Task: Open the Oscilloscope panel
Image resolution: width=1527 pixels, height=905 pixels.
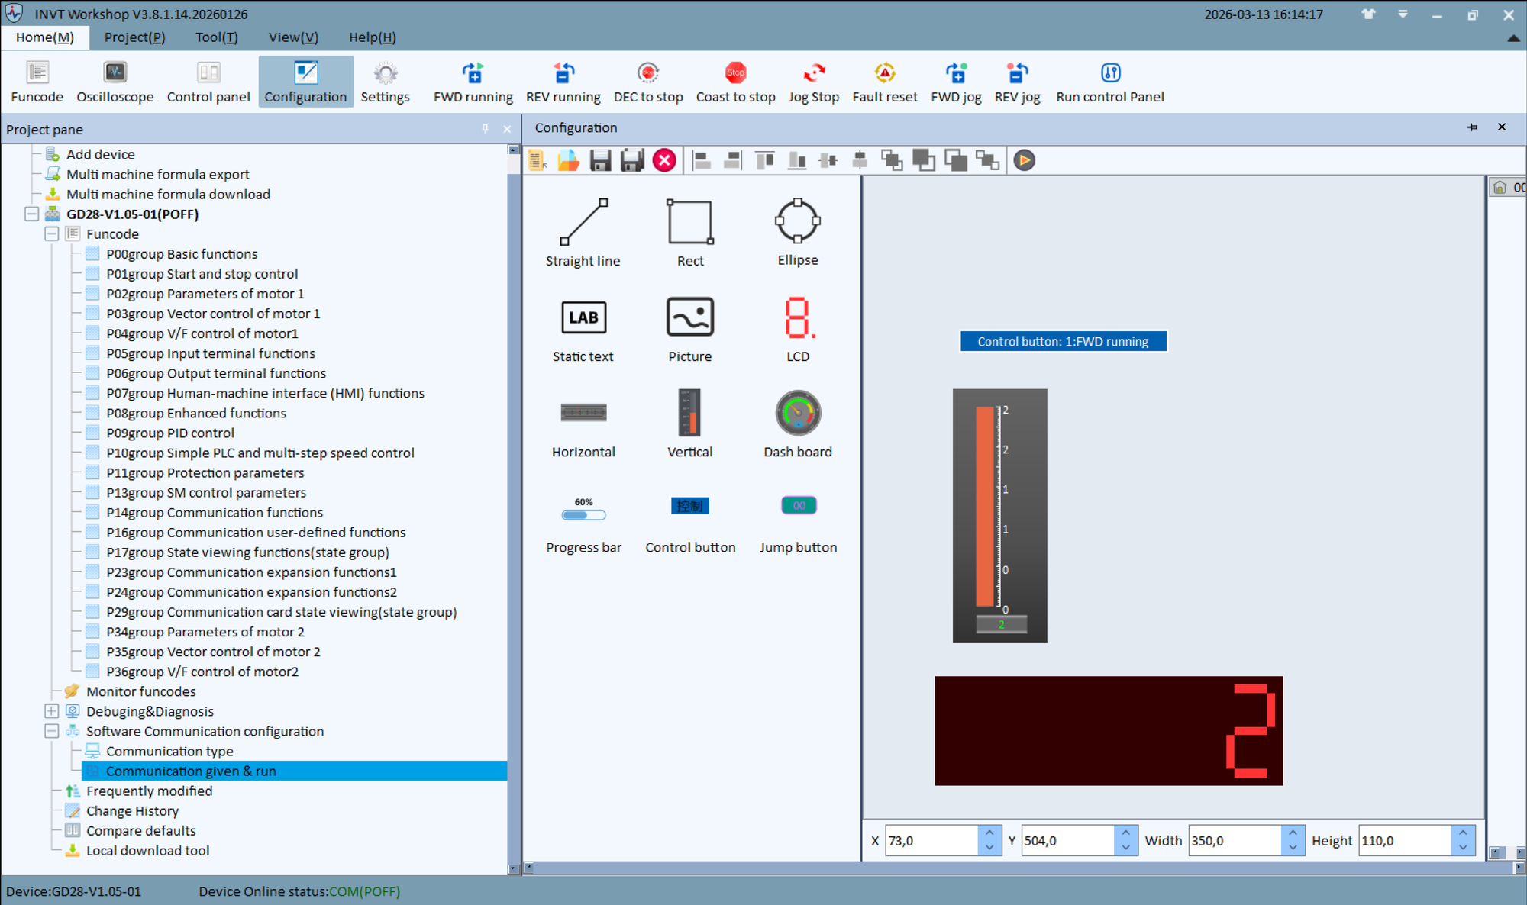Action: click(x=115, y=80)
